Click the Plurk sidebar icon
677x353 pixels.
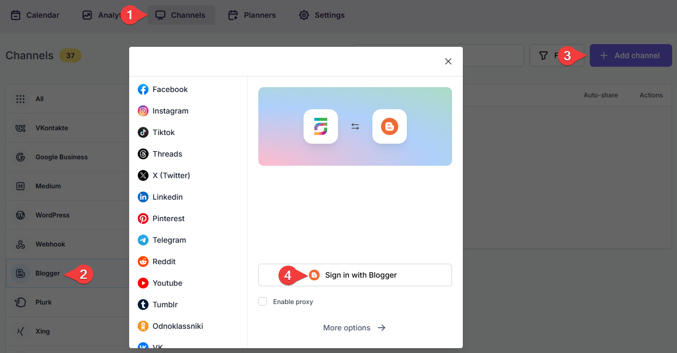[x=20, y=302]
